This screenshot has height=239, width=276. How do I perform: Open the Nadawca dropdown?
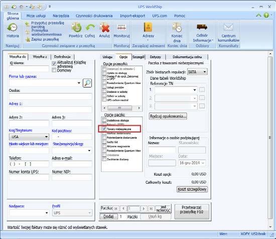47,213
